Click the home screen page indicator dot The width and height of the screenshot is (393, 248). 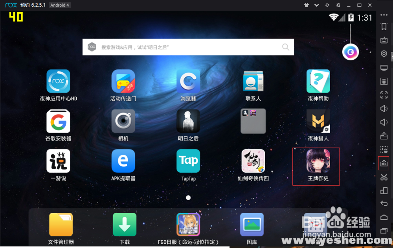click(x=188, y=198)
